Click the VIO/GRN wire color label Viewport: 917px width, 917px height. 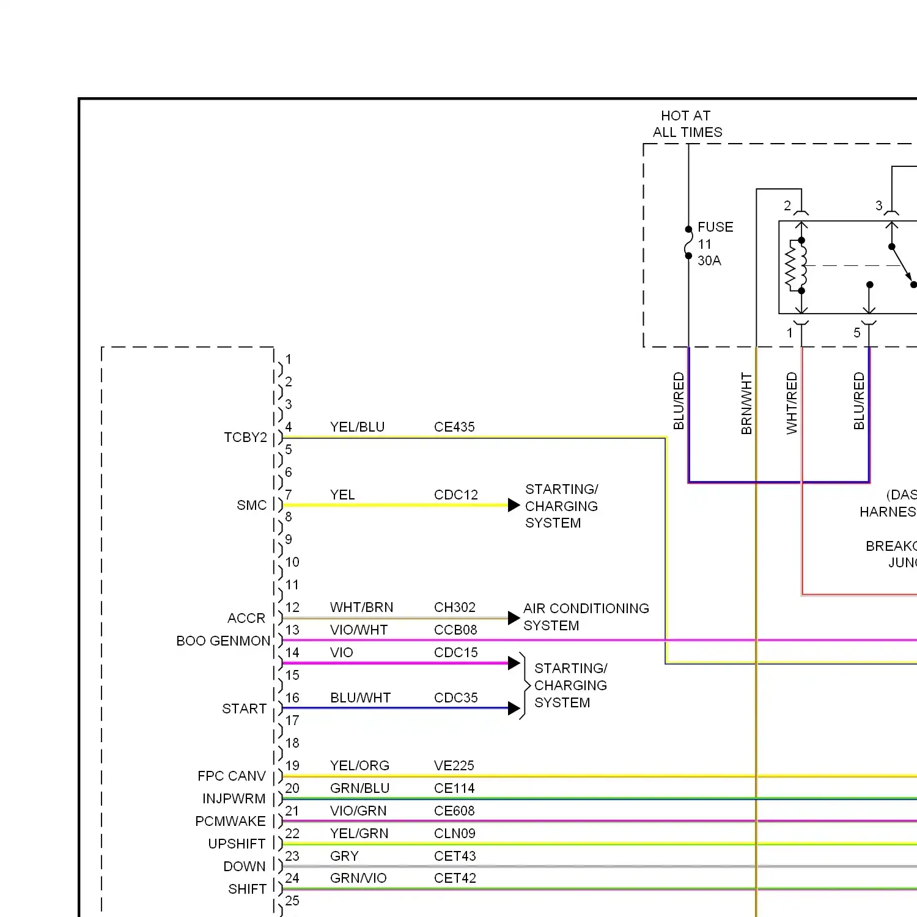[358, 811]
